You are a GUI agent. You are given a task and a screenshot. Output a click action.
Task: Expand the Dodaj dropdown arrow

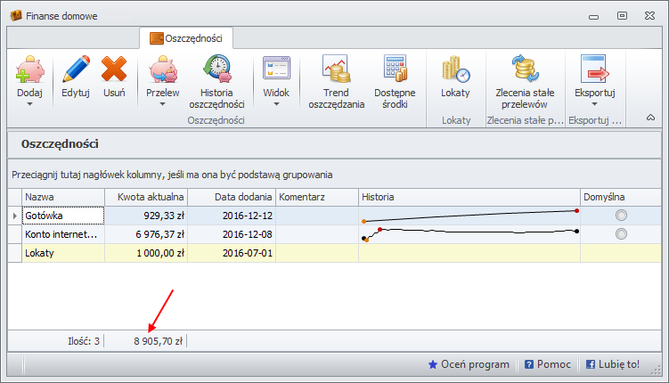(x=30, y=104)
